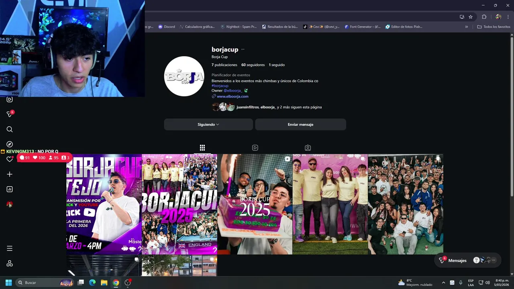The width and height of the screenshot is (514, 289).
Task: Open your profile avatar in sidebar
Action: click(x=10, y=204)
